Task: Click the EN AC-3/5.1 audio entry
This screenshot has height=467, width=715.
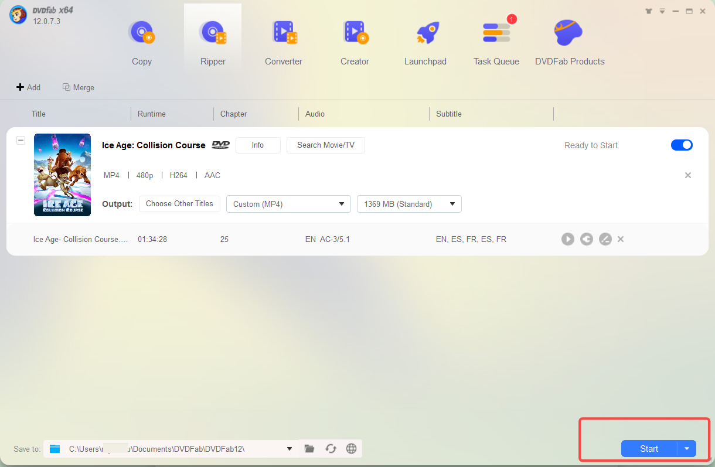Action: [x=328, y=239]
